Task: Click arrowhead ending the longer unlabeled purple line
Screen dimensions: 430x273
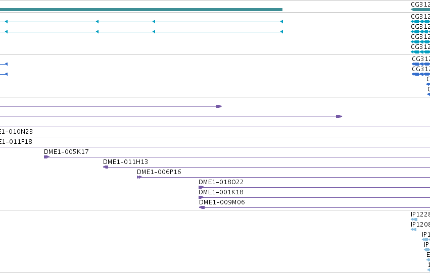Action: 339,117
